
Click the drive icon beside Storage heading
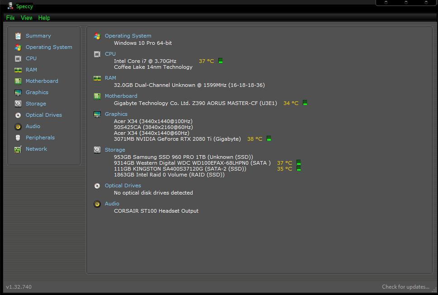click(97, 150)
